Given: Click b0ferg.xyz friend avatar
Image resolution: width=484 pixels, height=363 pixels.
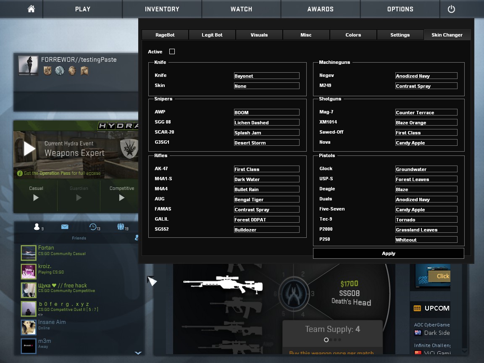Looking at the screenshot, I should click(x=29, y=309).
